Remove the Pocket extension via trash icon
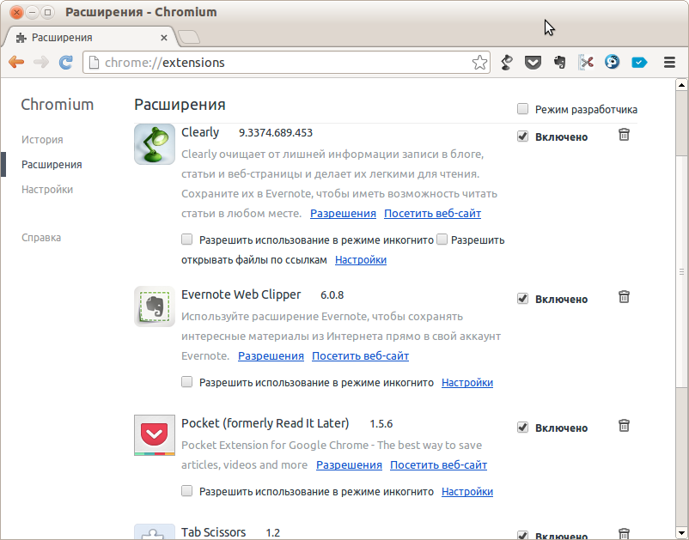This screenshot has width=689, height=540. click(624, 426)
